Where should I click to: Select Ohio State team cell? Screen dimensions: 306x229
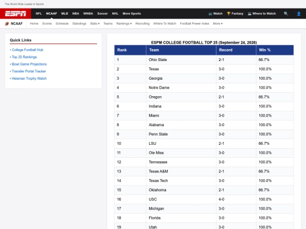pyautogui.click(x=181, y=60)
